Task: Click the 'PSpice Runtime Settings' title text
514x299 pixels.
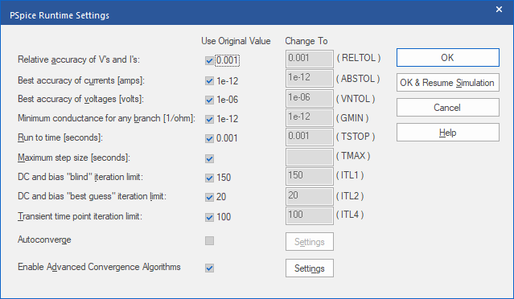Action: click(x=60, y=15)
